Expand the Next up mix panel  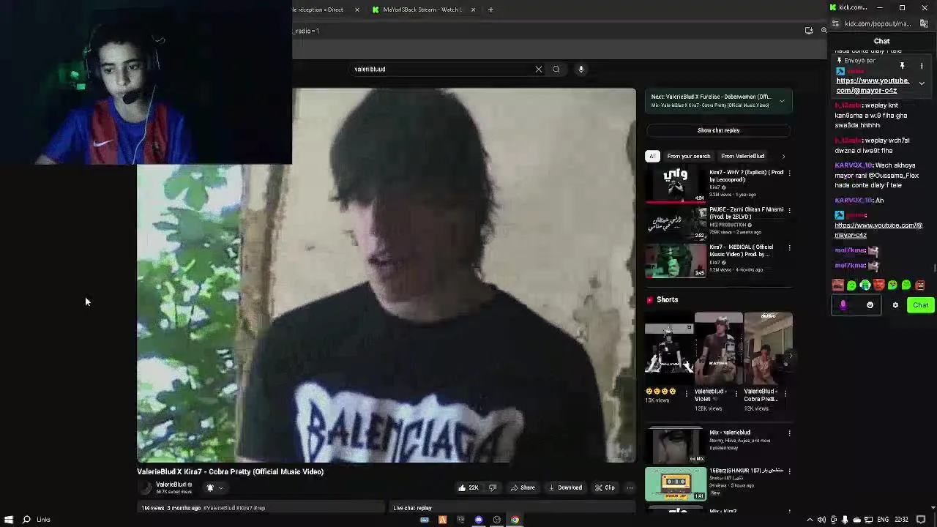(782, 101)
